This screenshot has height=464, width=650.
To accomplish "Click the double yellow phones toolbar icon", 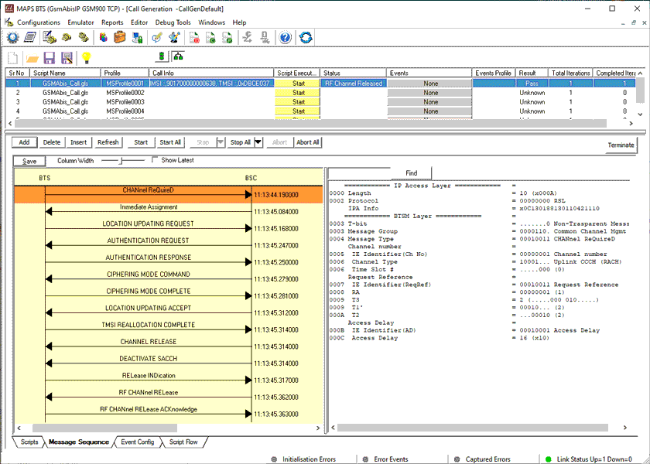I will [84, 38].
